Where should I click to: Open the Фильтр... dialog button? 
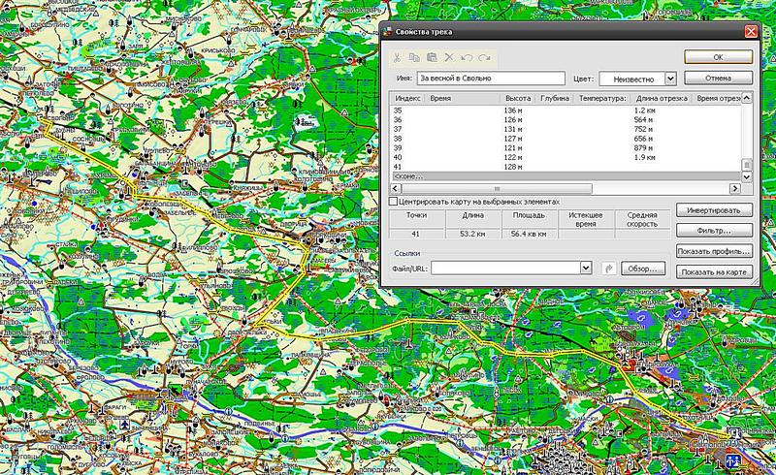coord(714,231)
